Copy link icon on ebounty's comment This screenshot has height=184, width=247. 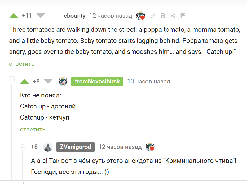click(152, 16)
